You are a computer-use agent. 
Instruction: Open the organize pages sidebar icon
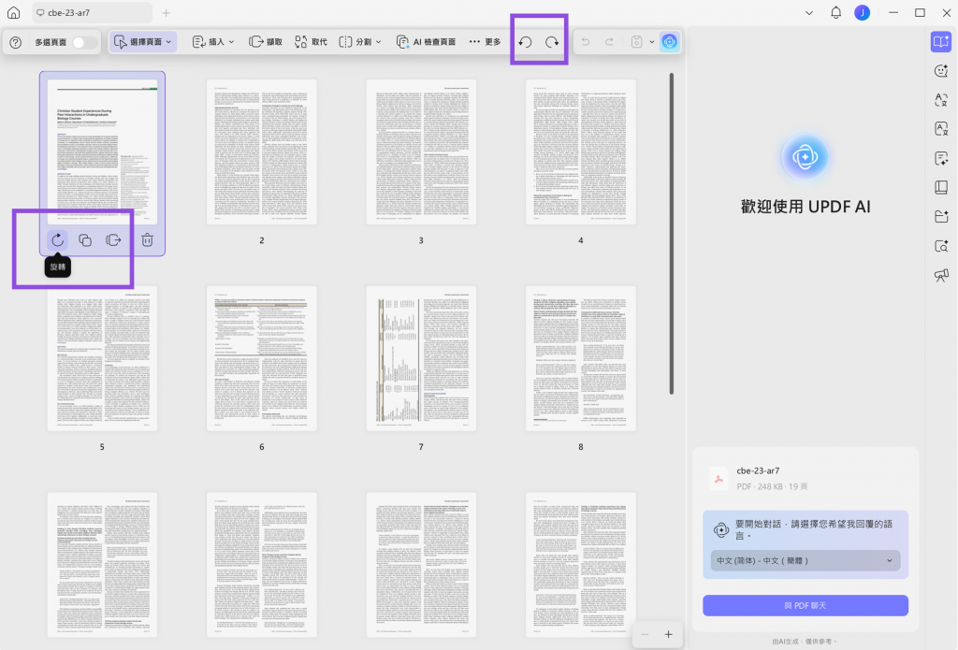(x=941, y=187)
